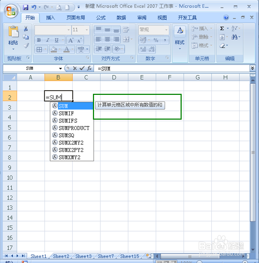Click the AutoSum sigma icon
Viewport: 259px width, 263px height.
click(x=222, y=28)
